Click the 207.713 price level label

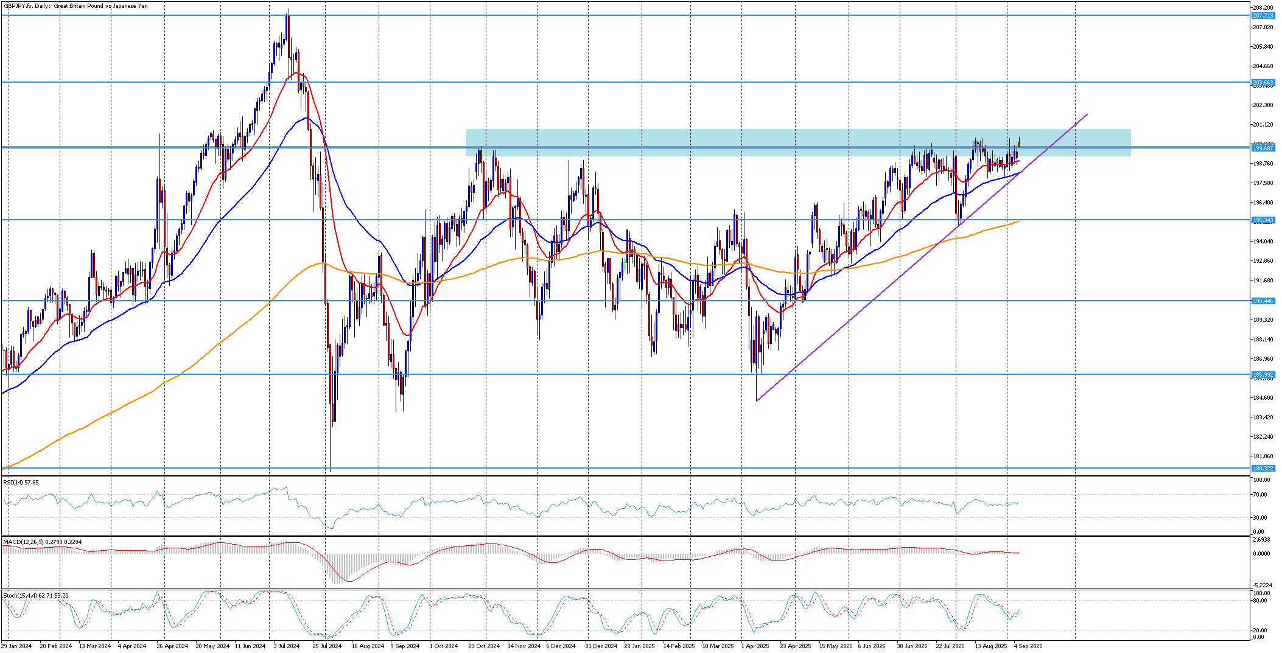pyautogui.click(x=1263, y=16)
